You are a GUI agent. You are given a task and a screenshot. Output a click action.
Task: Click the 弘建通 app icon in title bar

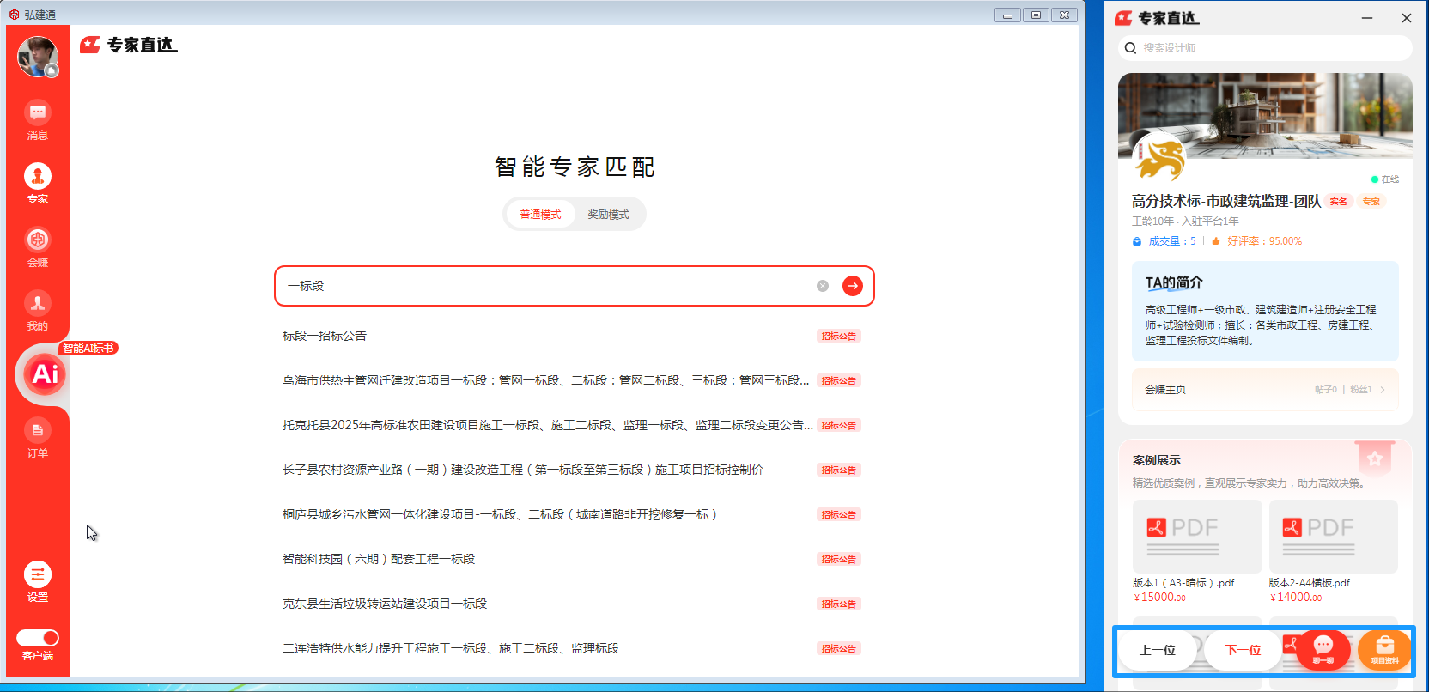tap(14, 15)
